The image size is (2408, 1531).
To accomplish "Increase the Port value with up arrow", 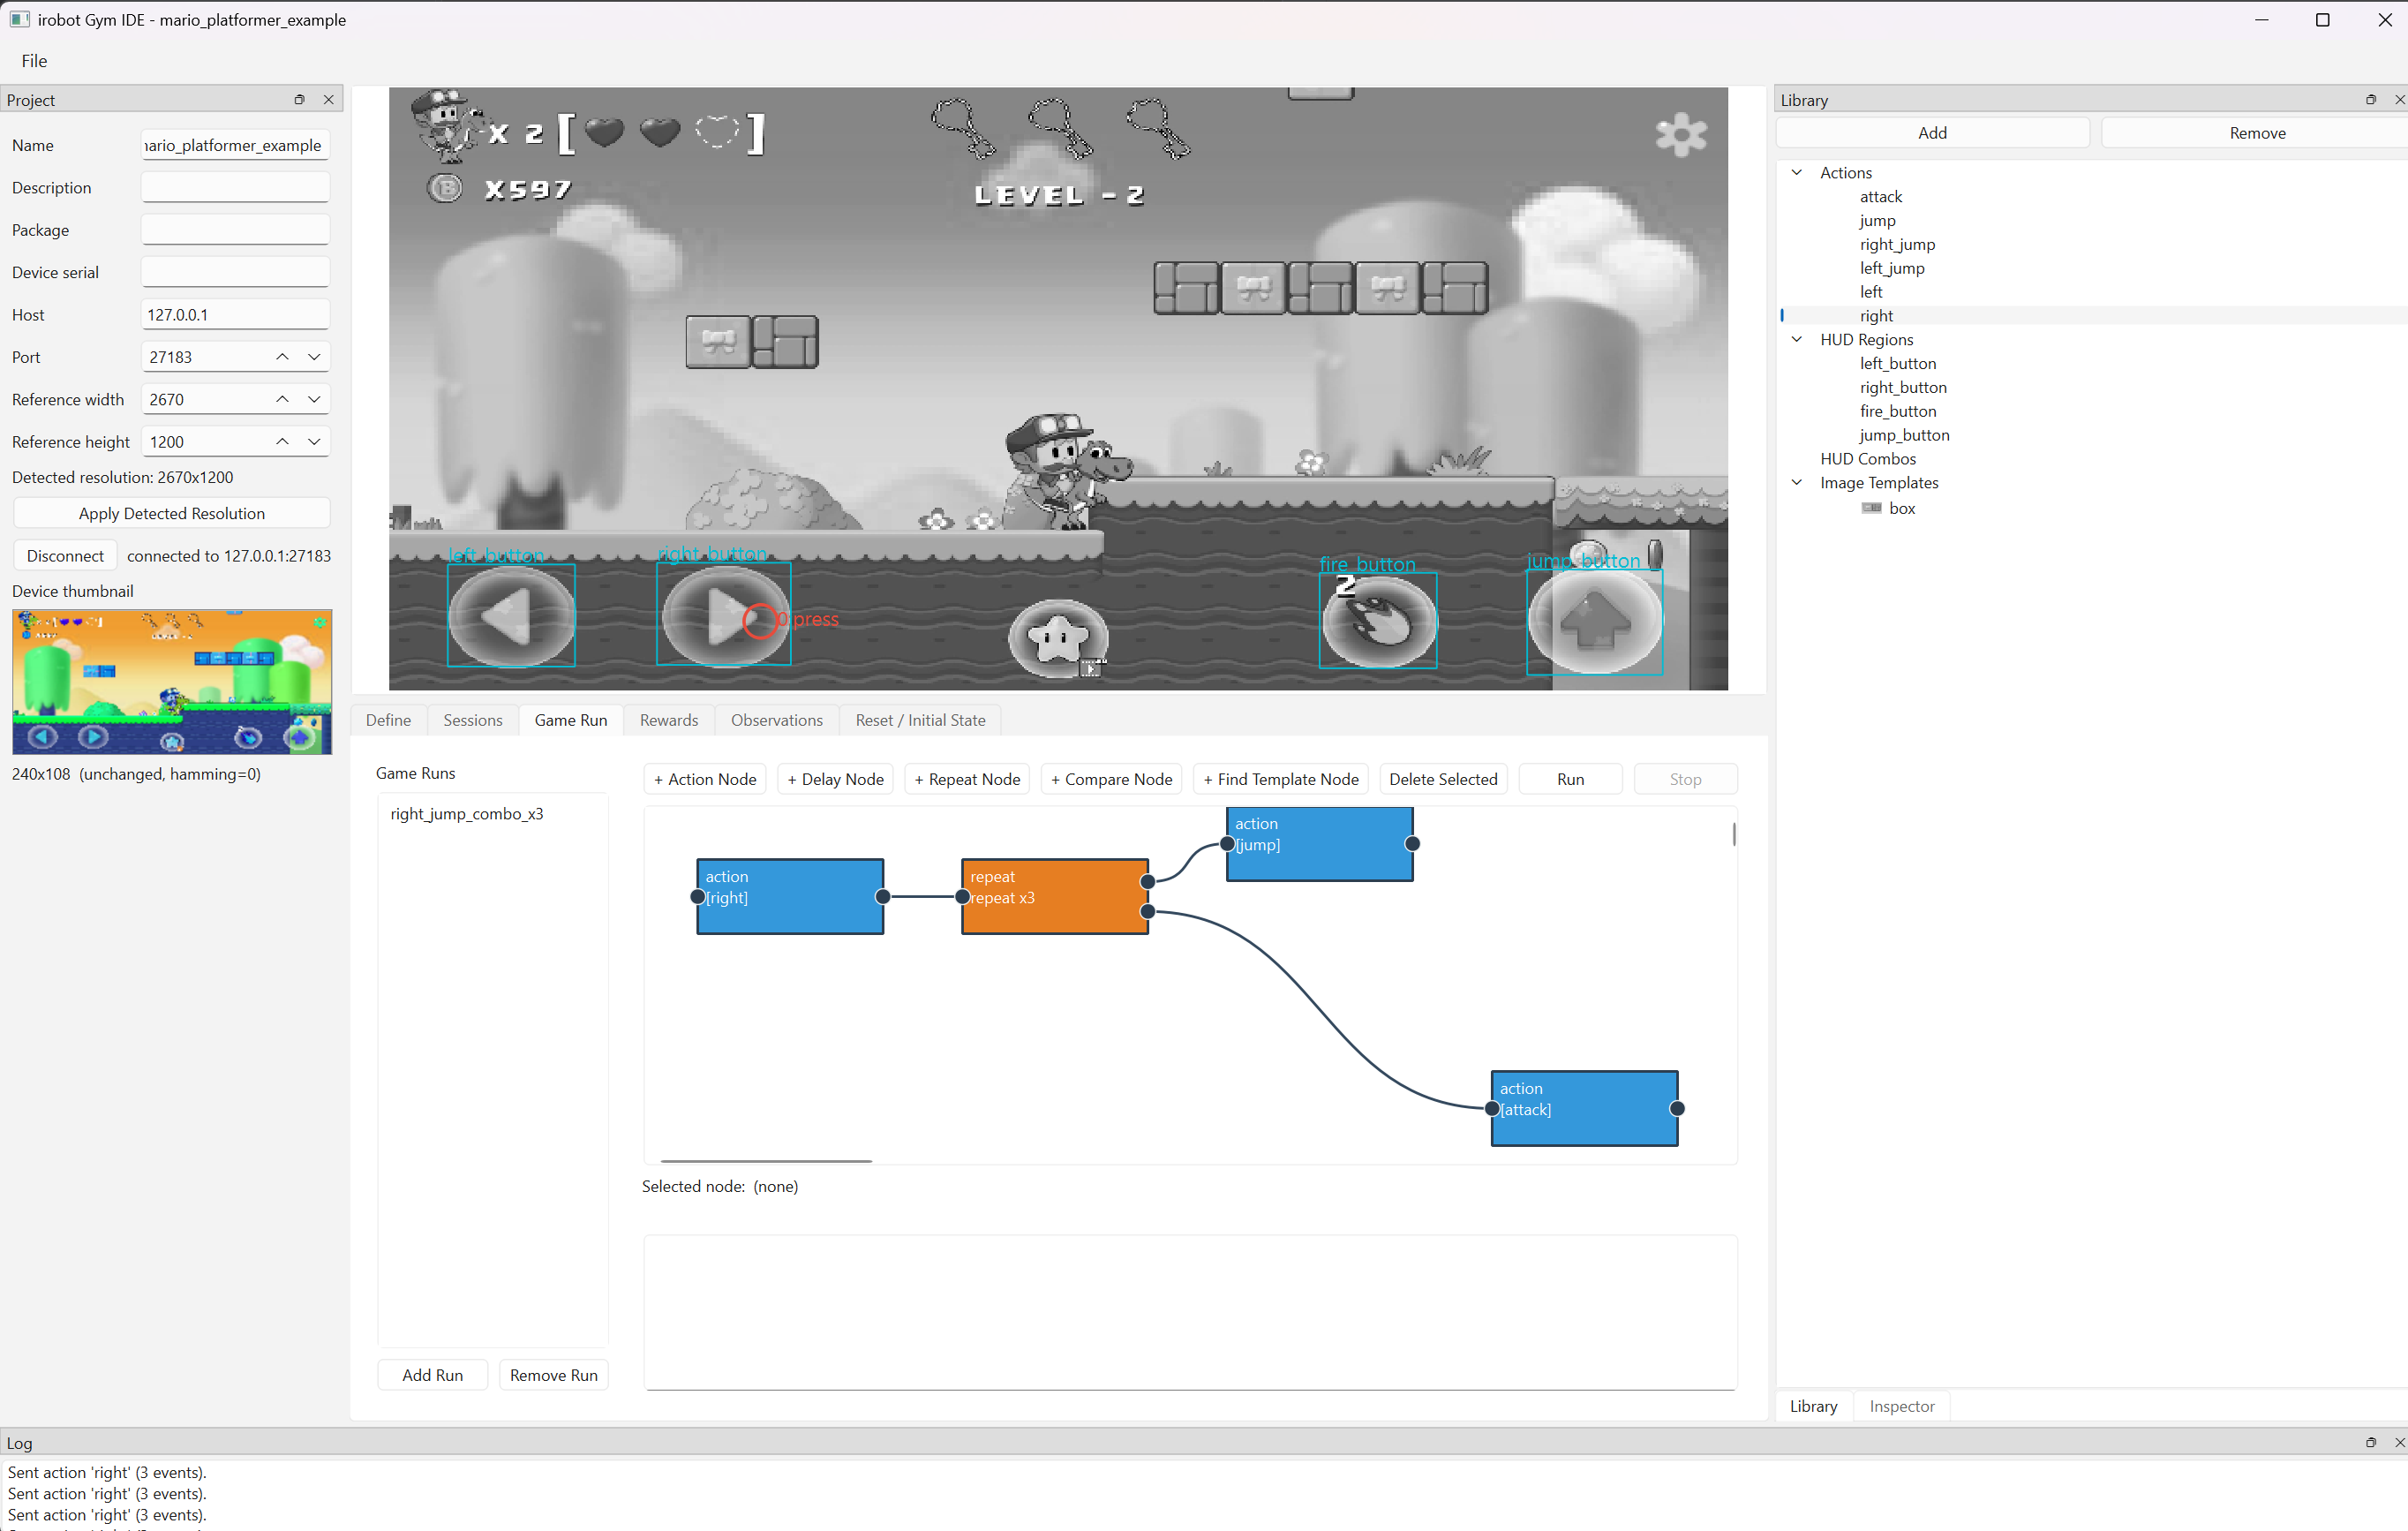I will tap(283, 357).
